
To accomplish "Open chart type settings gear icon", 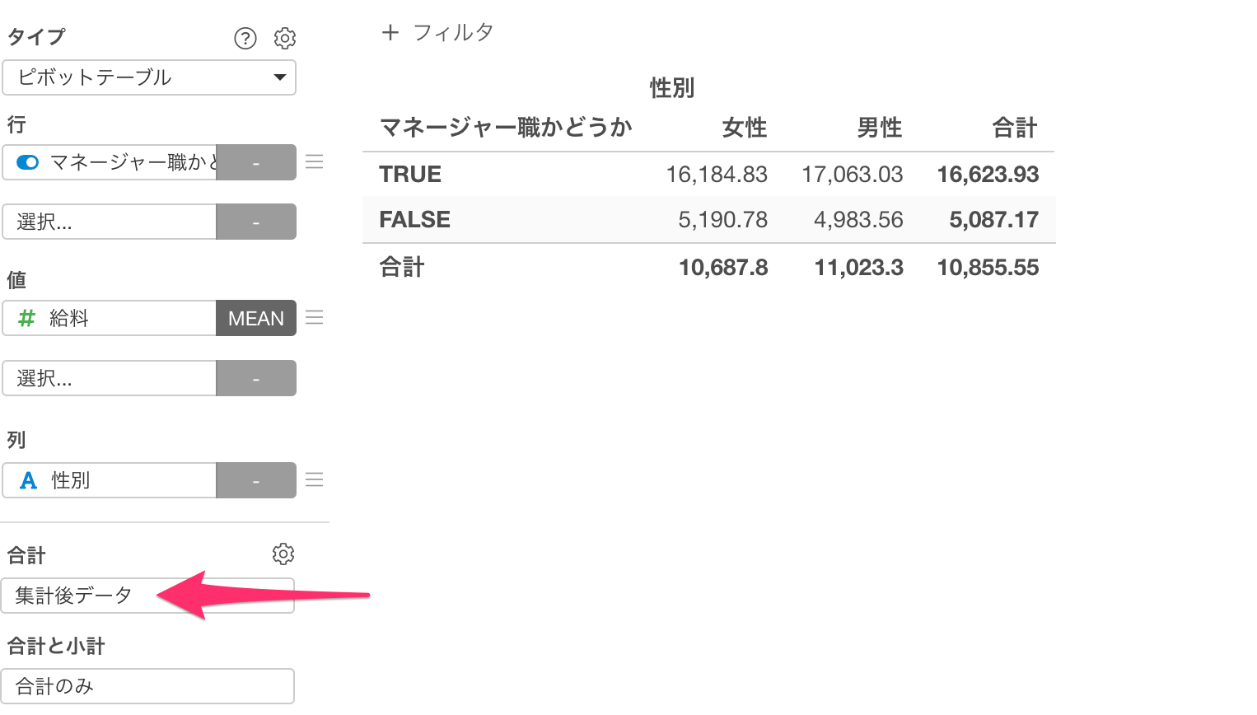I will click(x=285, y=38).
